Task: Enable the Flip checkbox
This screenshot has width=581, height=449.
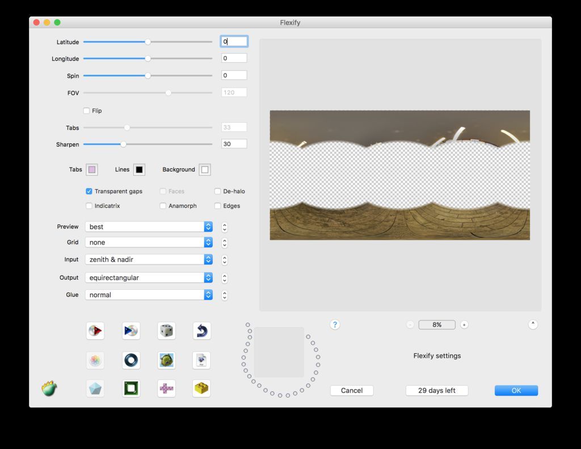Action: [87, 110]
